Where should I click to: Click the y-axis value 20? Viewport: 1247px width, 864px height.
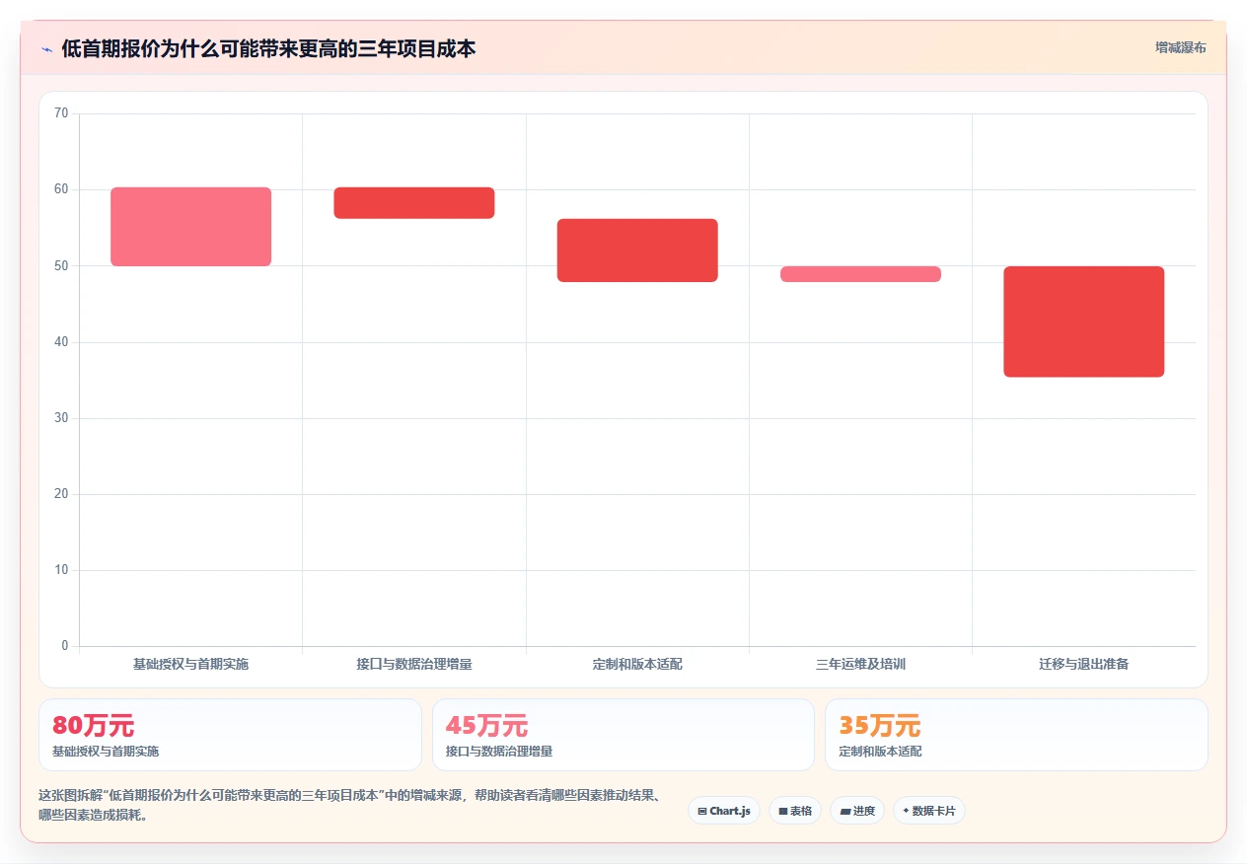point(61,494)
